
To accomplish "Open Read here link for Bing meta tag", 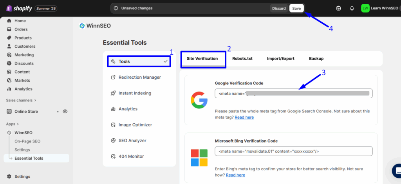I will pyautogui.click(x=235, y=175).
